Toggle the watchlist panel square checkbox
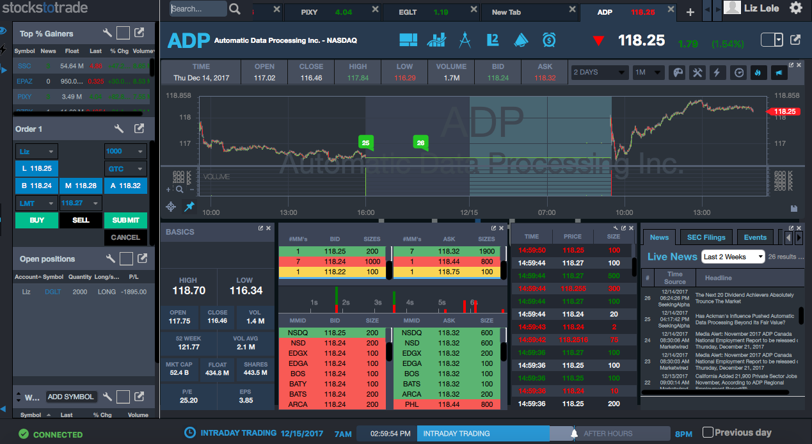The image size is (812, 444). [x=123, y=397]
